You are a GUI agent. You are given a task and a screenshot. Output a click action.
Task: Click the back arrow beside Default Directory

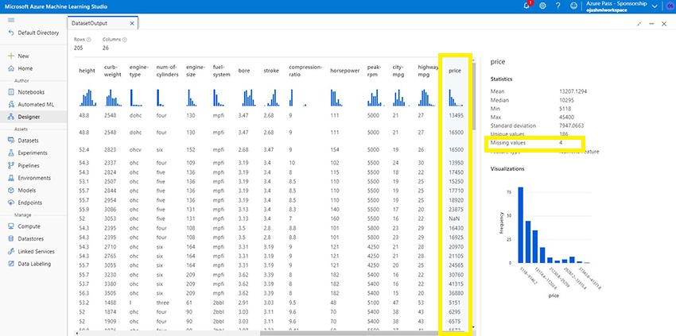pos(10,33)
